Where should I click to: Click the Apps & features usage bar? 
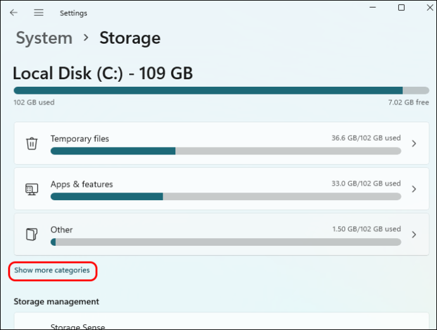[225, 196]
